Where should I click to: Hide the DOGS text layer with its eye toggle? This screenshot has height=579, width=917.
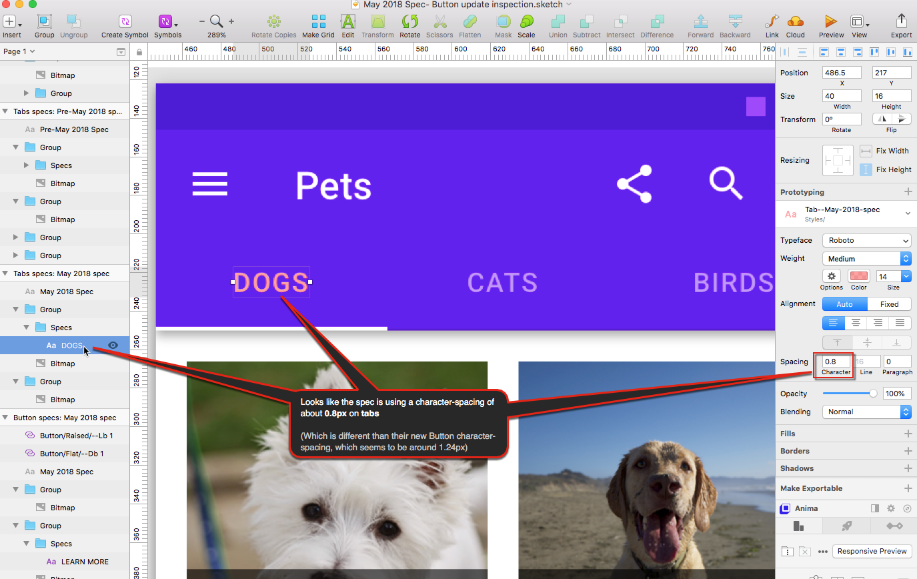[x=113, y=345]
